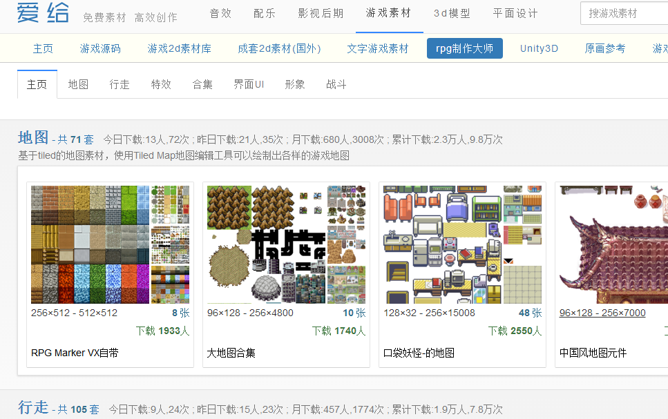Open the 配乐 top navigation item
The image size is (668, 419).
(x=265, y=14)
